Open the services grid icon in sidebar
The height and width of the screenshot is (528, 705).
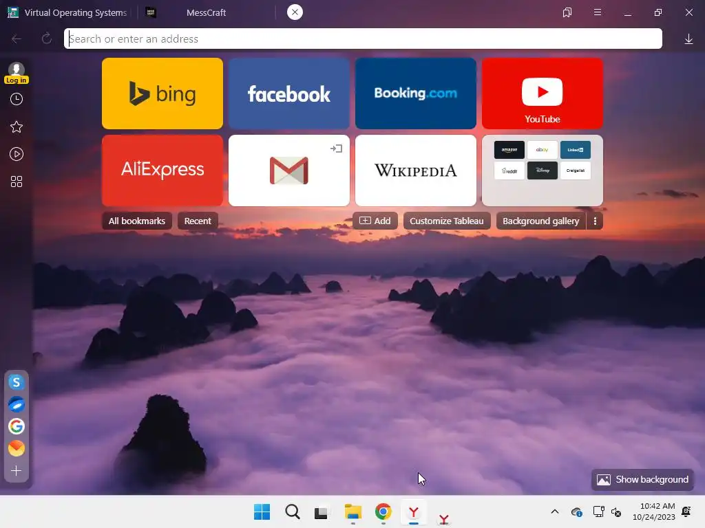point(17,181)
